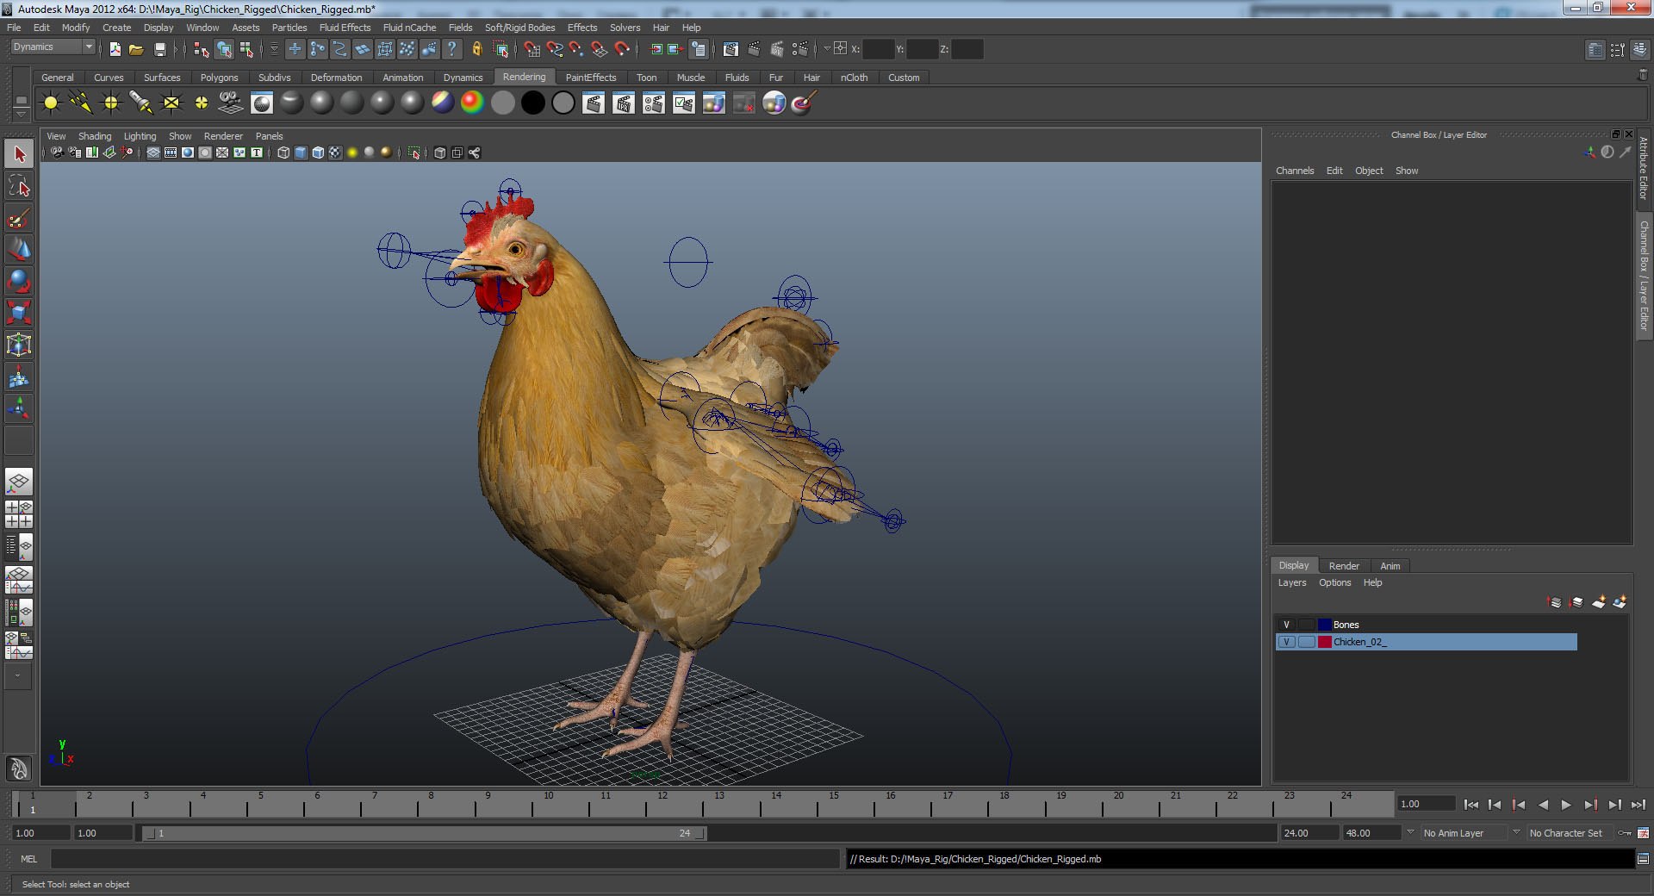Switch to single perspective view layout
The image size is (1654, 896).
tap(19, 482)
